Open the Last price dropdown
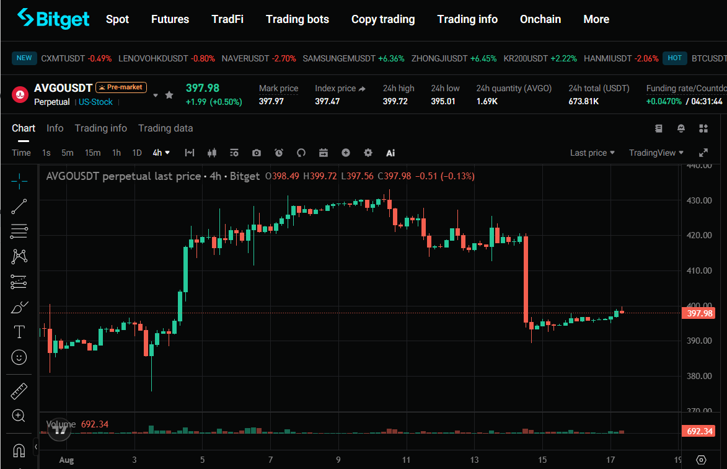Viewport: 727px width, 469px height. [592, 153]
